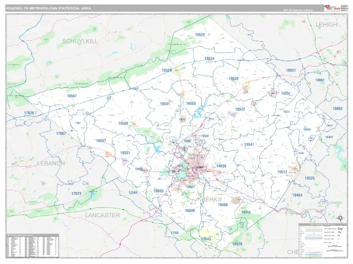Click ZIP code 19512 label
The height and width of the screenshot is (264, 353).
(x=282, y=172)
